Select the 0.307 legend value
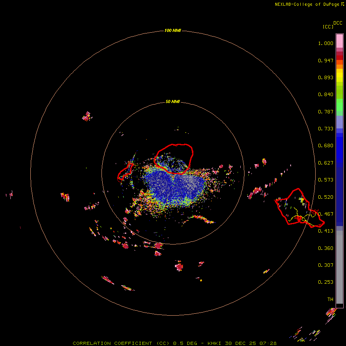346x346 pixels. point(326,265)
